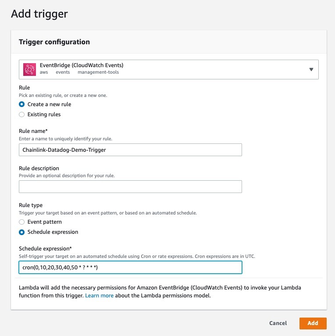Click the Add trigger page heading
This screenshot has height=336, width=335.
pos(39,14)
